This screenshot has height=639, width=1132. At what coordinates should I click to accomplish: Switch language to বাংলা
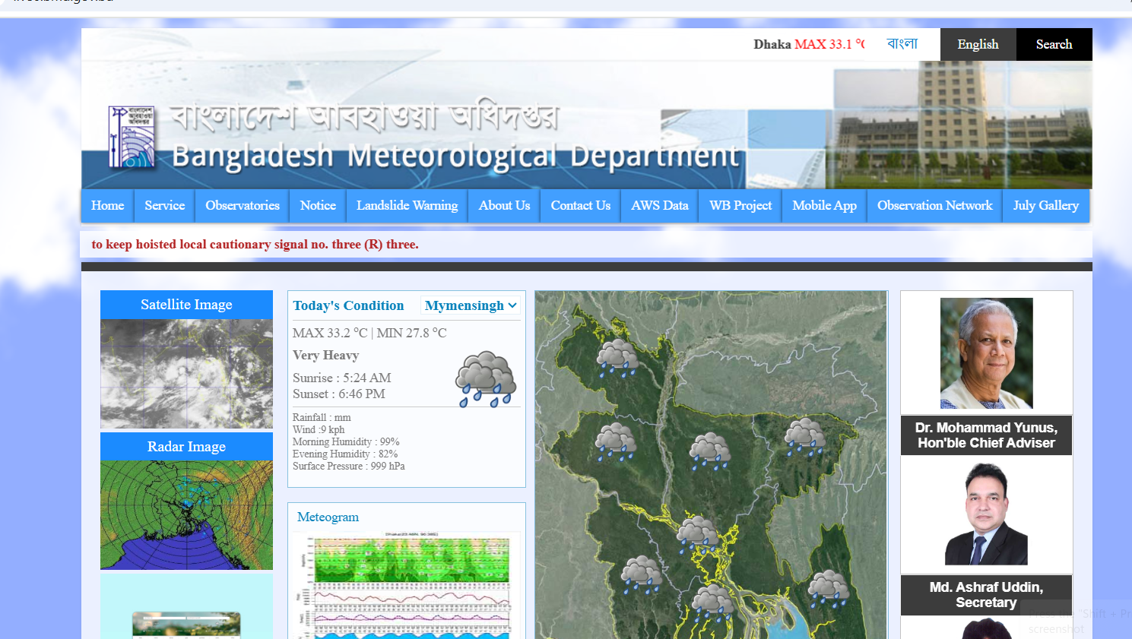(902, 44)
